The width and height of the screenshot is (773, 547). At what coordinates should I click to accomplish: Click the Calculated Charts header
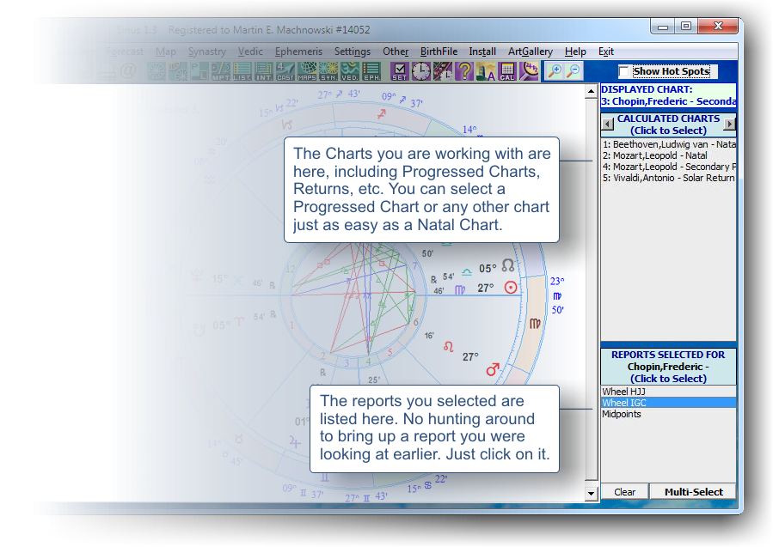tap(668, 125)
